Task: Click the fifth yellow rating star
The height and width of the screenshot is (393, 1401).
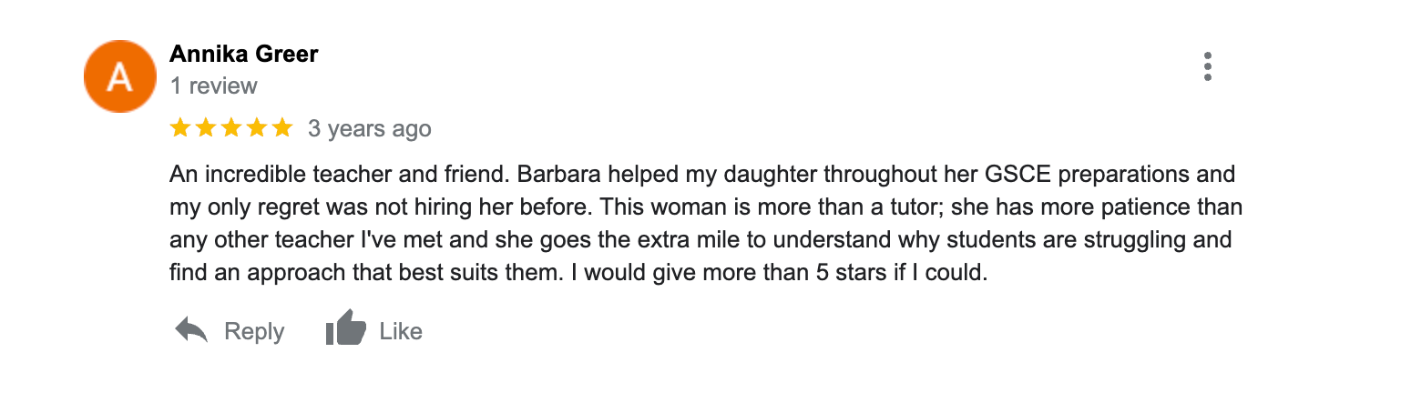Action: click(281, 128)
